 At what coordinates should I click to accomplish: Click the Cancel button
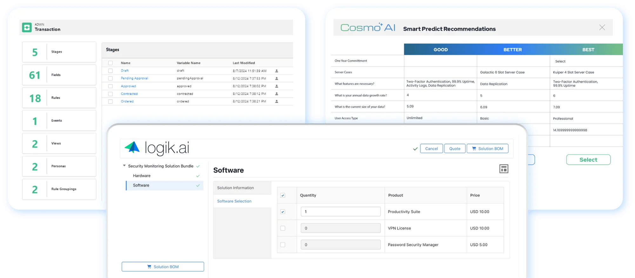431,149
